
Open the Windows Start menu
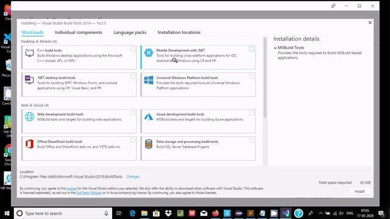click(7, 214)
